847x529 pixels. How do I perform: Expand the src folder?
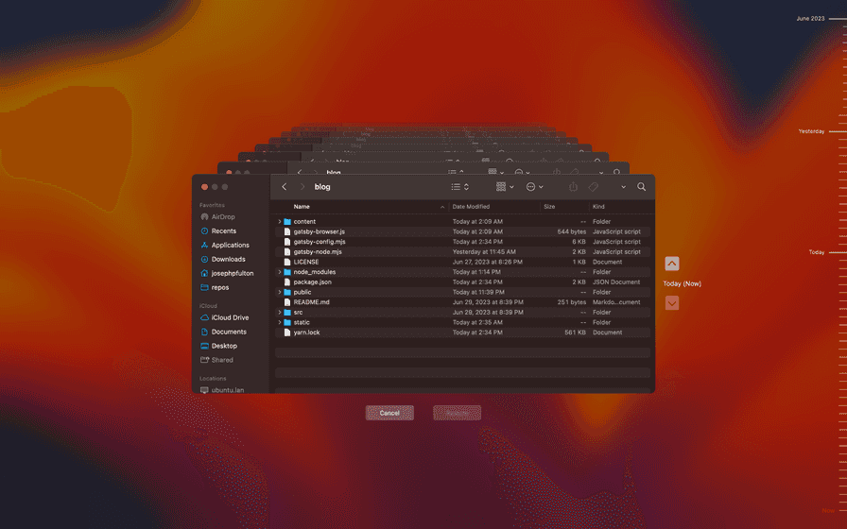(x=280, y=312)
